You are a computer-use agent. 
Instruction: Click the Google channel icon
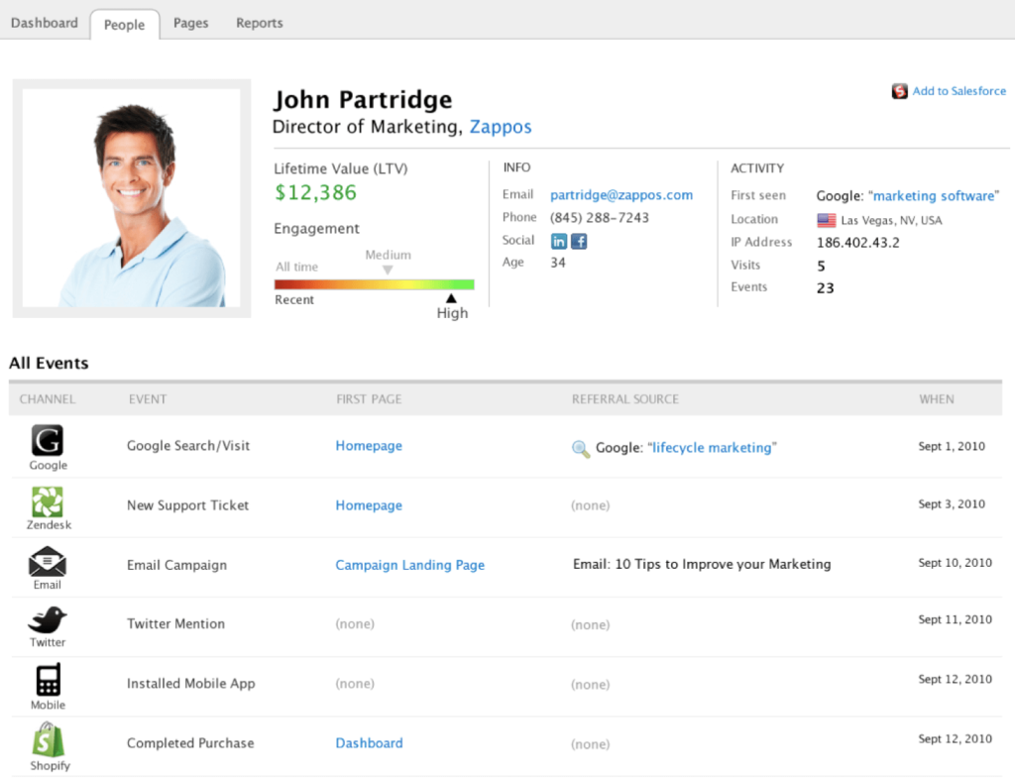pos(47,440)
